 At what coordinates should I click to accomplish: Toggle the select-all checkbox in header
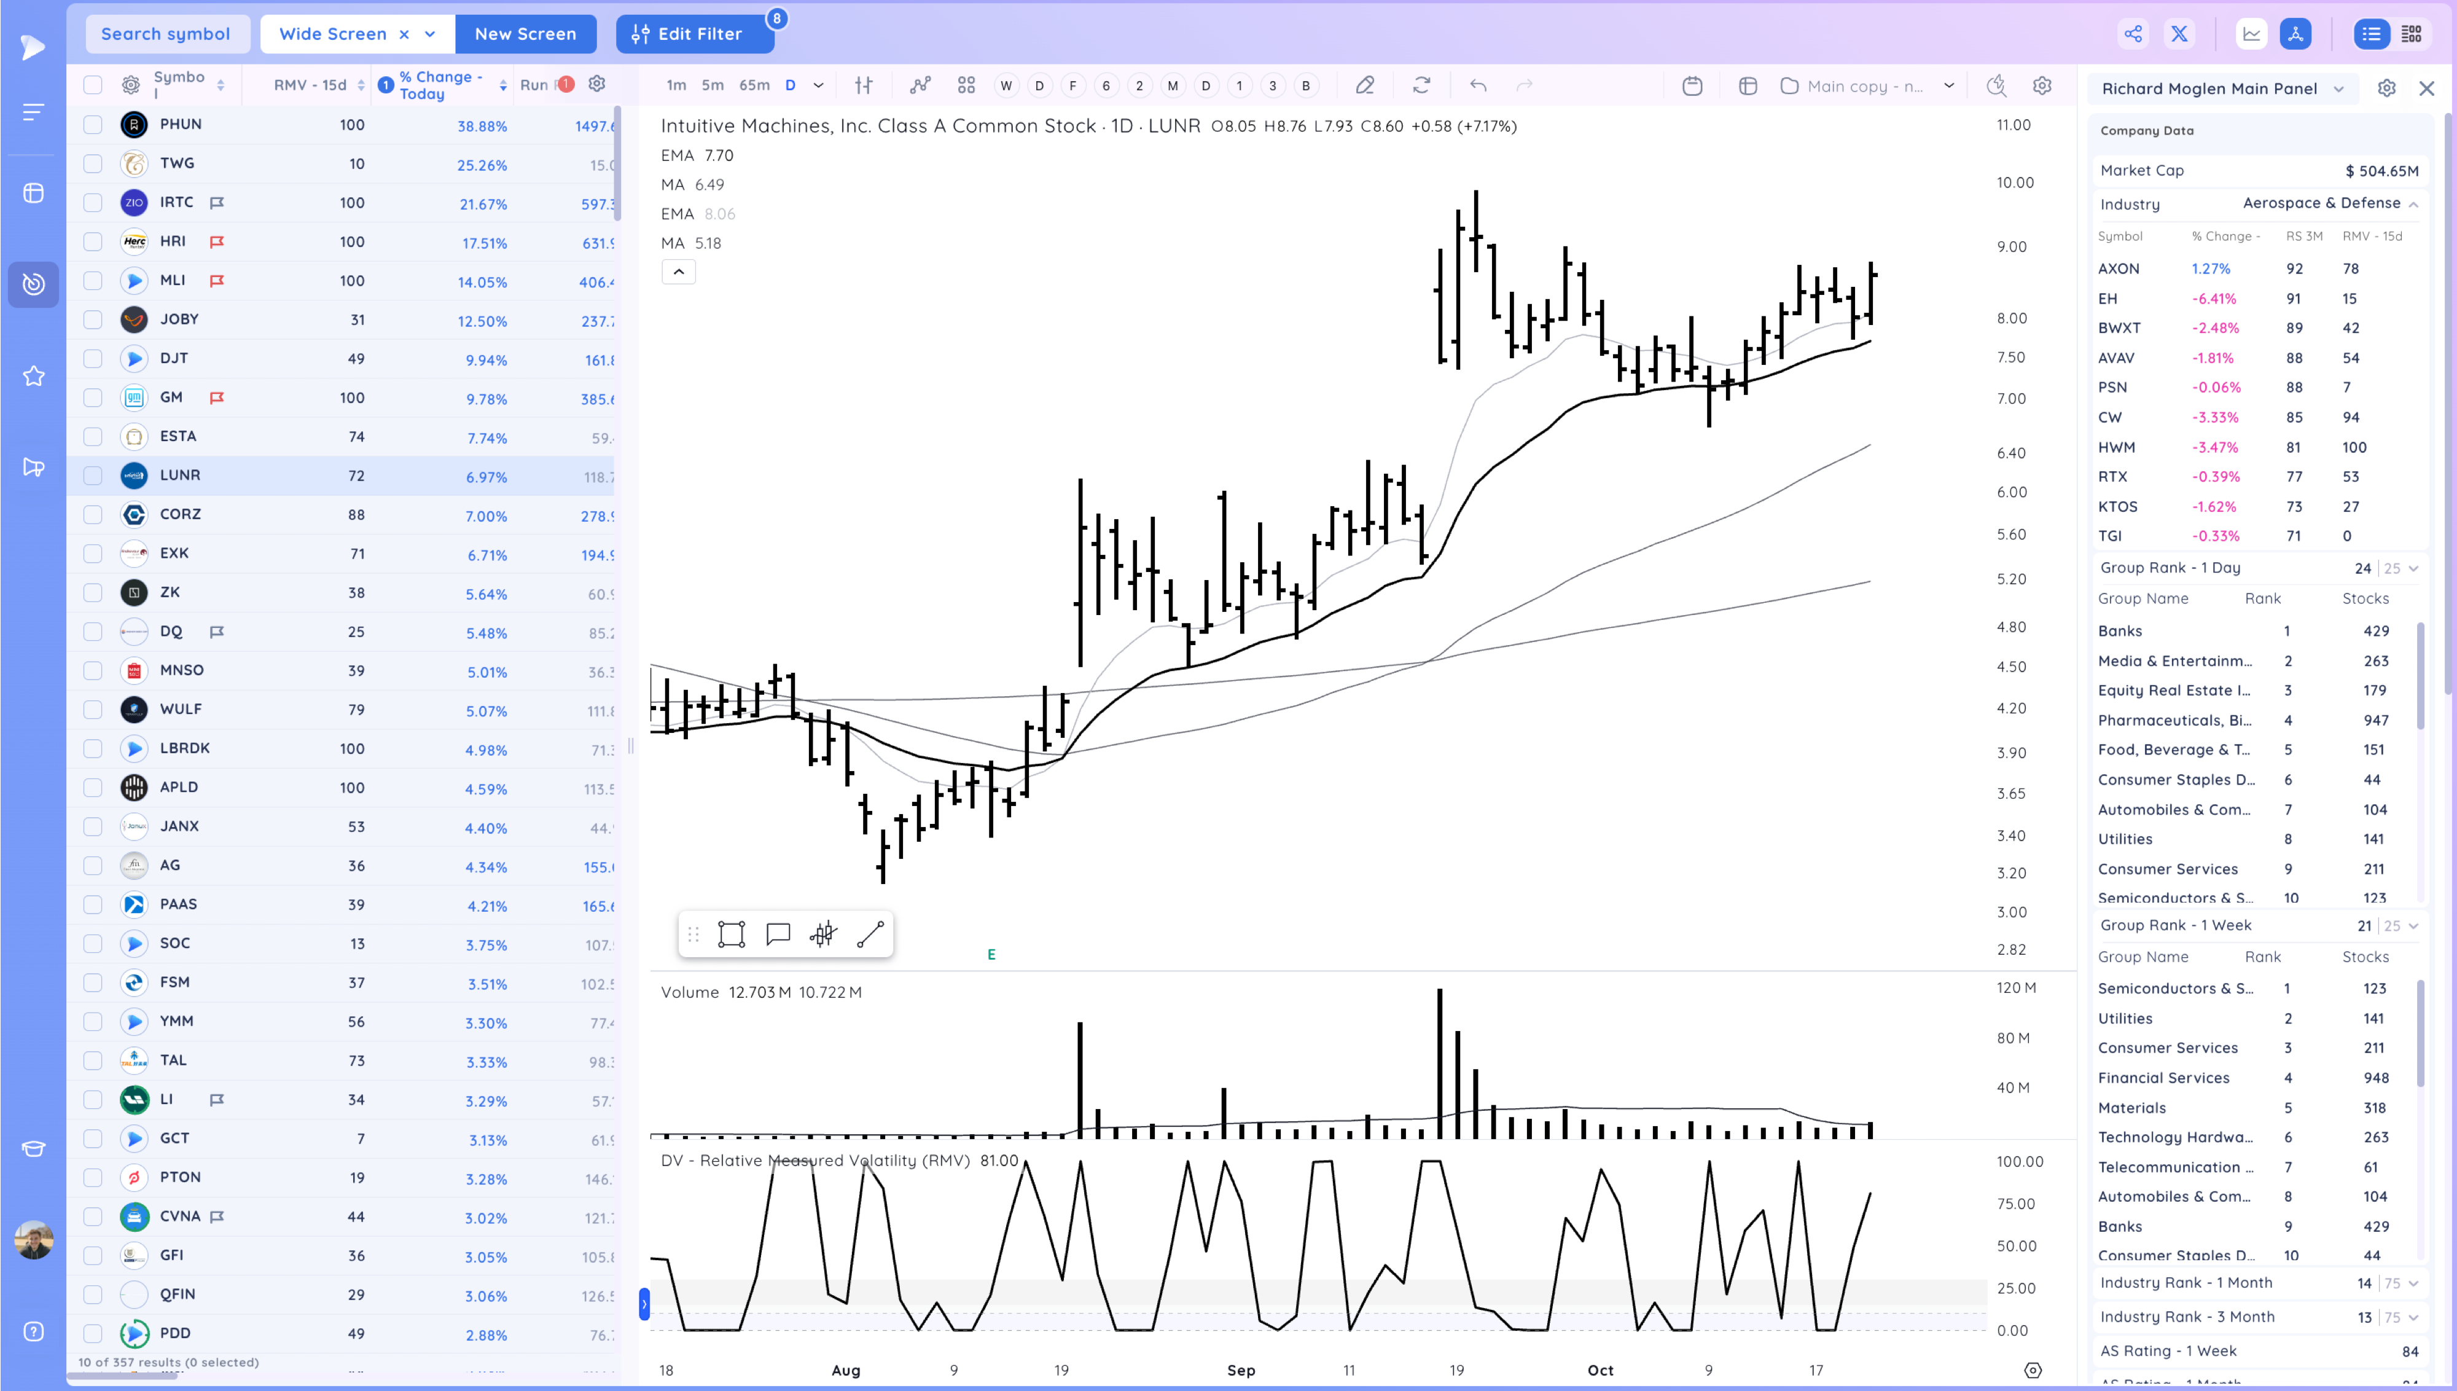93,85
